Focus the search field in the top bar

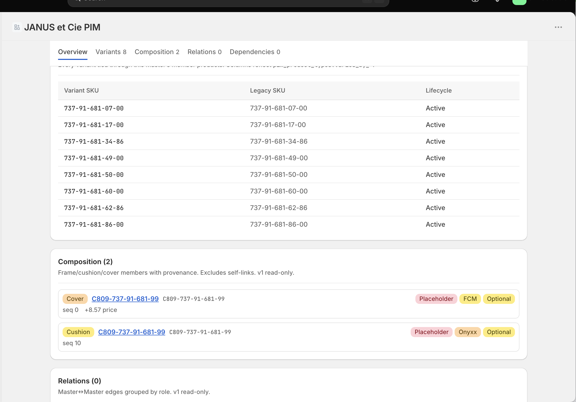point(228,2)
